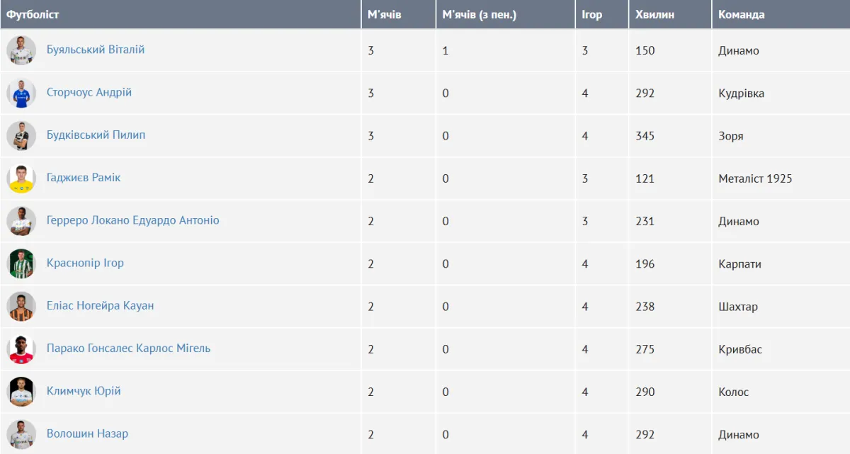Open Краснопір Ігор avatar image

tap(21, 263)
